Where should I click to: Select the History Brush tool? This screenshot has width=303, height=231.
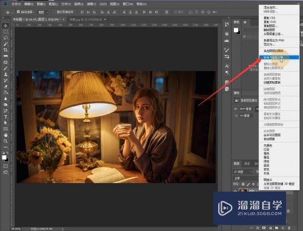click(x=5, y=81)
